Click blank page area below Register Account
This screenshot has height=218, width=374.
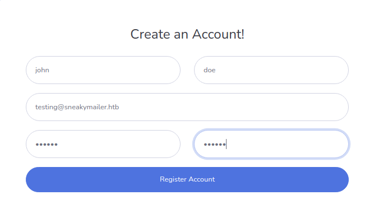pos(187,206)
